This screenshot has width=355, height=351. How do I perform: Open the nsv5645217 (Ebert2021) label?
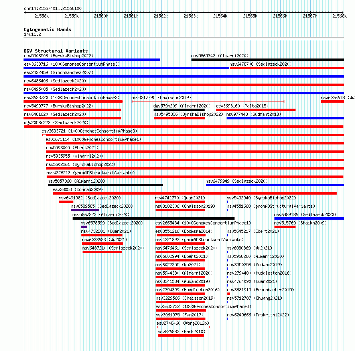click(x=253, y=231)
